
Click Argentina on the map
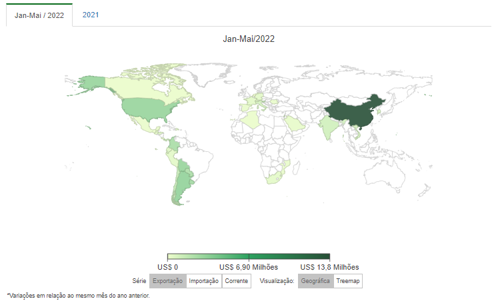pos(182,186)
